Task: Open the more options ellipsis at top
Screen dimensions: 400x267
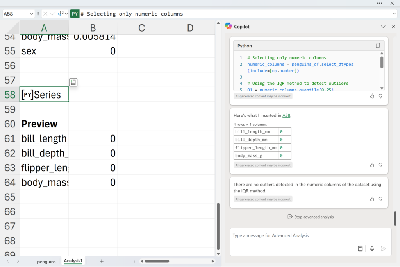Action: coord(380,3)
